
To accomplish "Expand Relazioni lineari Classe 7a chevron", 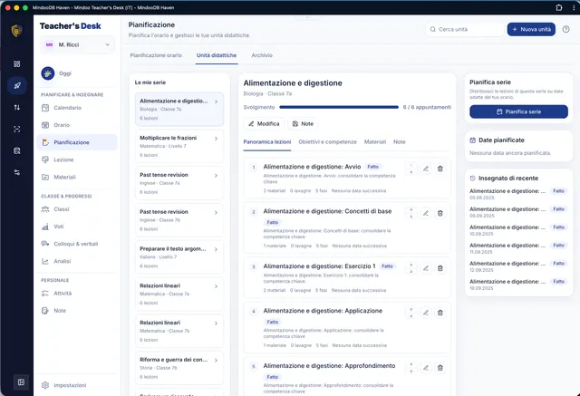I will point(216,286).
